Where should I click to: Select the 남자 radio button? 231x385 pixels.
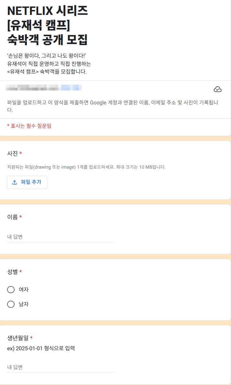pyautogui.click(x=11, y=304)
